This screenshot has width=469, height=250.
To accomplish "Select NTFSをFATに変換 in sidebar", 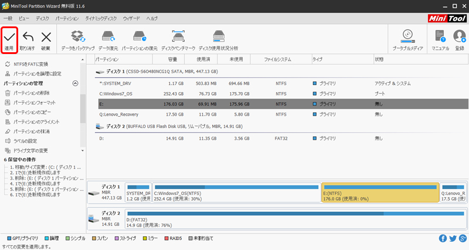I will pyautogui.click(x=30, y=64).
